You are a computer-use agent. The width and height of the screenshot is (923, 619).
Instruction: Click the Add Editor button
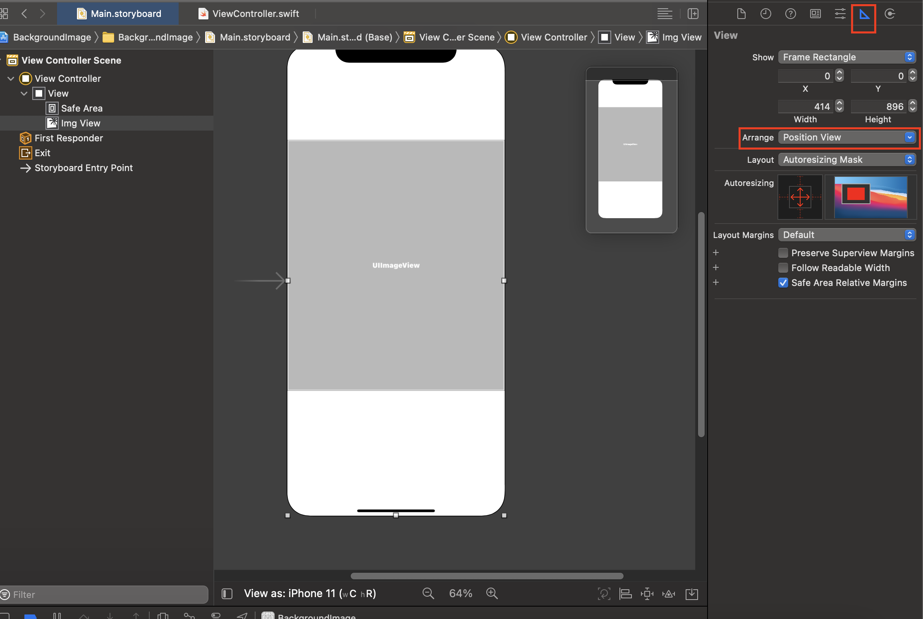pos(693,14)
